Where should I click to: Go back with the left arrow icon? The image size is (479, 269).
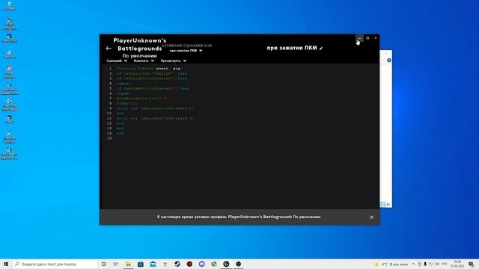click(x=109, y=48)
